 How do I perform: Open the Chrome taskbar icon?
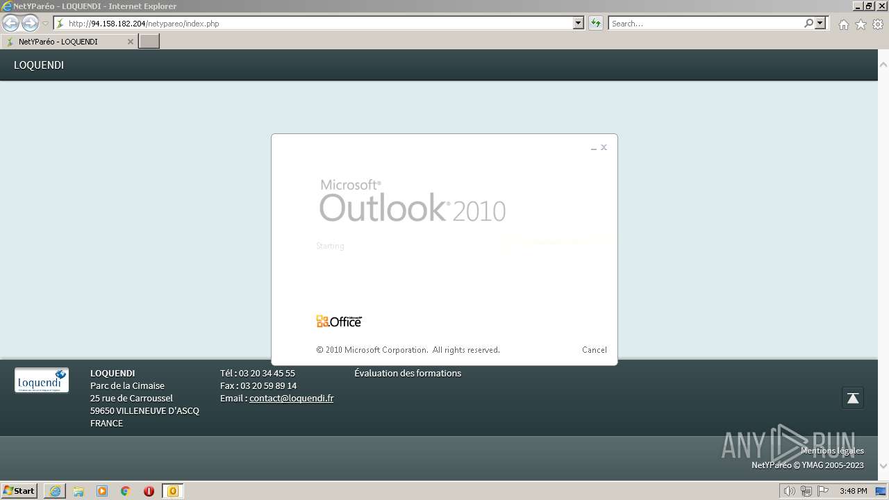126,491
